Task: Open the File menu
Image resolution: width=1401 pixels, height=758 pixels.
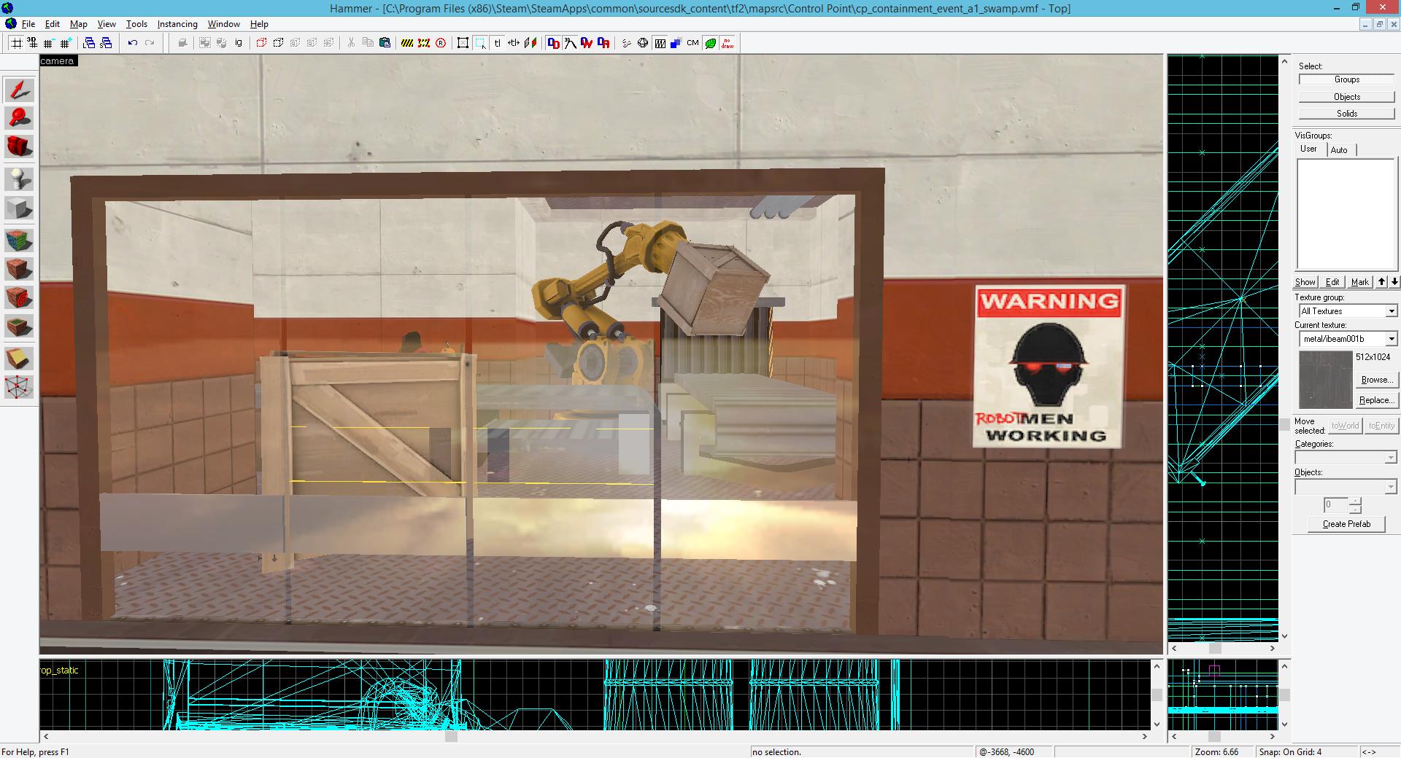Action: coord(28,24)
